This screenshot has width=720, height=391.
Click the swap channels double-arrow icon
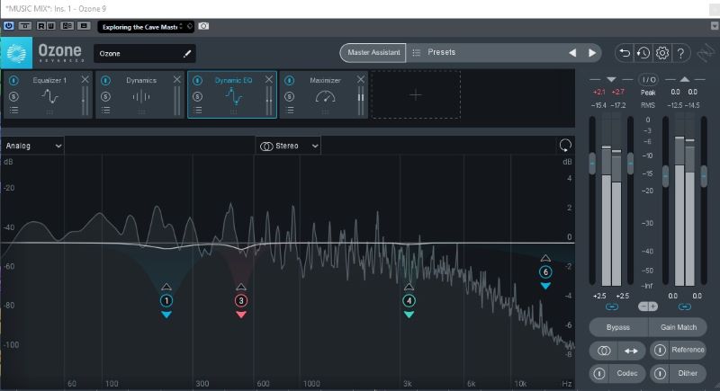coord(632,351)
